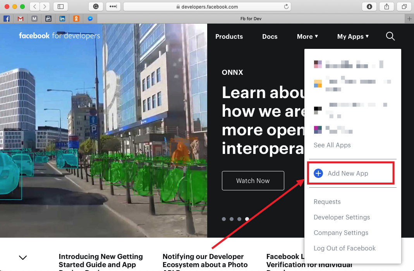
Task: Open the Safari share button
Action: tap(387, 7)
